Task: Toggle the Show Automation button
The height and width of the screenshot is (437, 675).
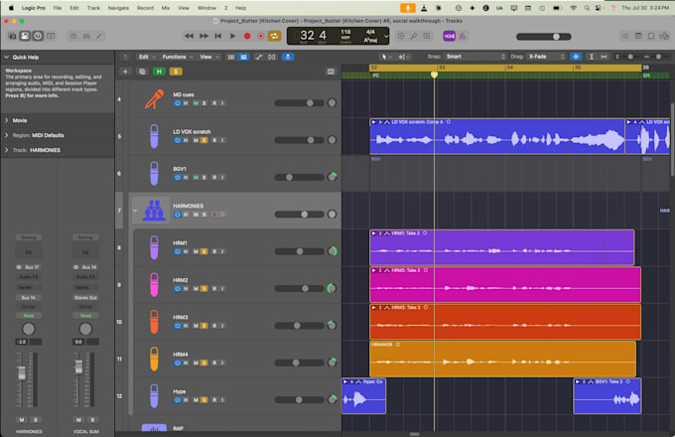Action: 259,57
